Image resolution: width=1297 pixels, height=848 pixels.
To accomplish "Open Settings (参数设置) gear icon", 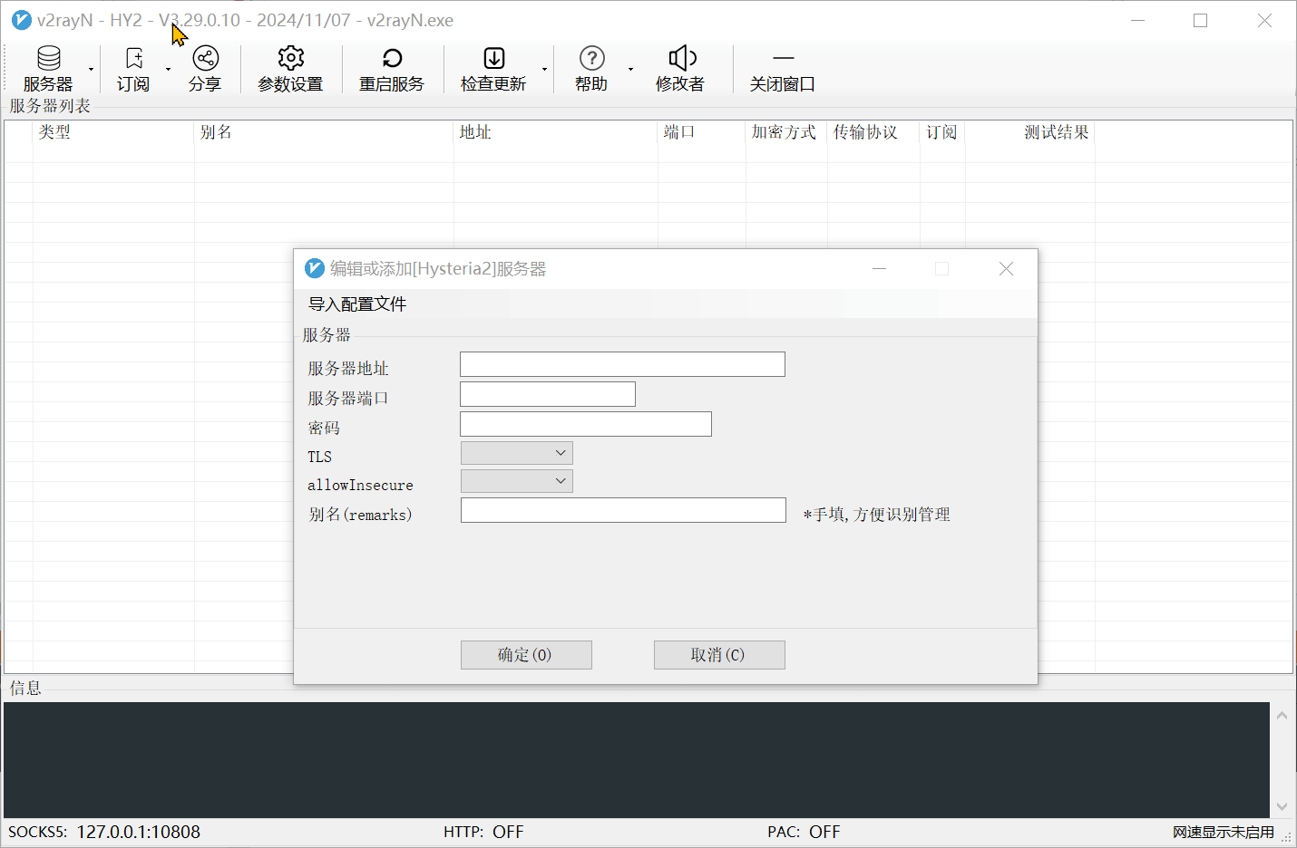I will (290, 59).
